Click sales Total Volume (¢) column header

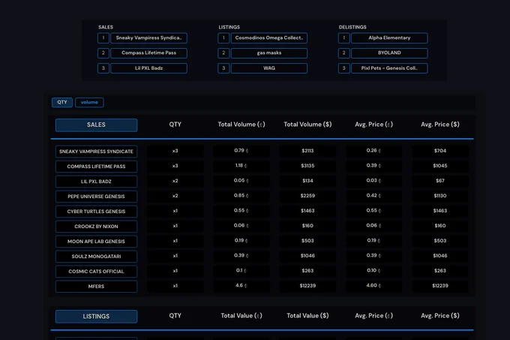tap(241, 125)
